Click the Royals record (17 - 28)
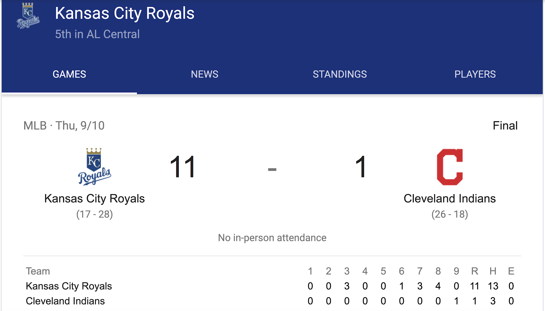 point(94,214)
